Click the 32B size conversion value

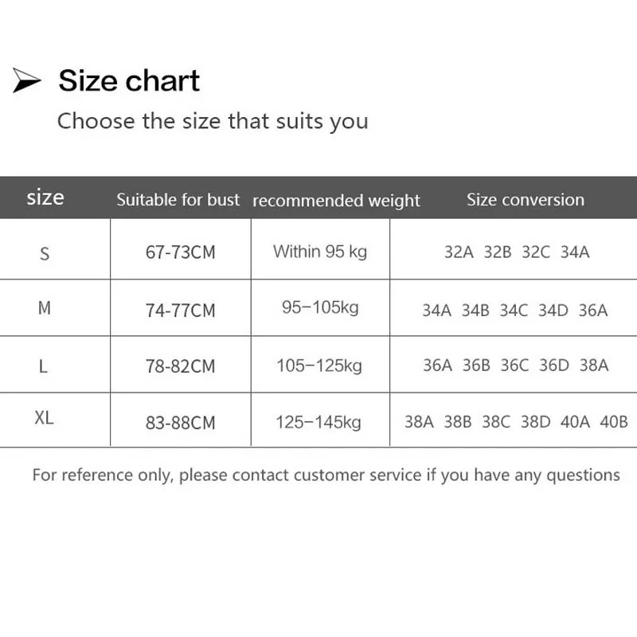(498, 252)
